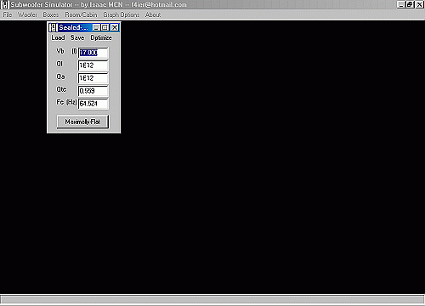Minimize the Subwoofer Simulator main window
Viewport: 425px width, 306px height.
[x=400, y=4]
